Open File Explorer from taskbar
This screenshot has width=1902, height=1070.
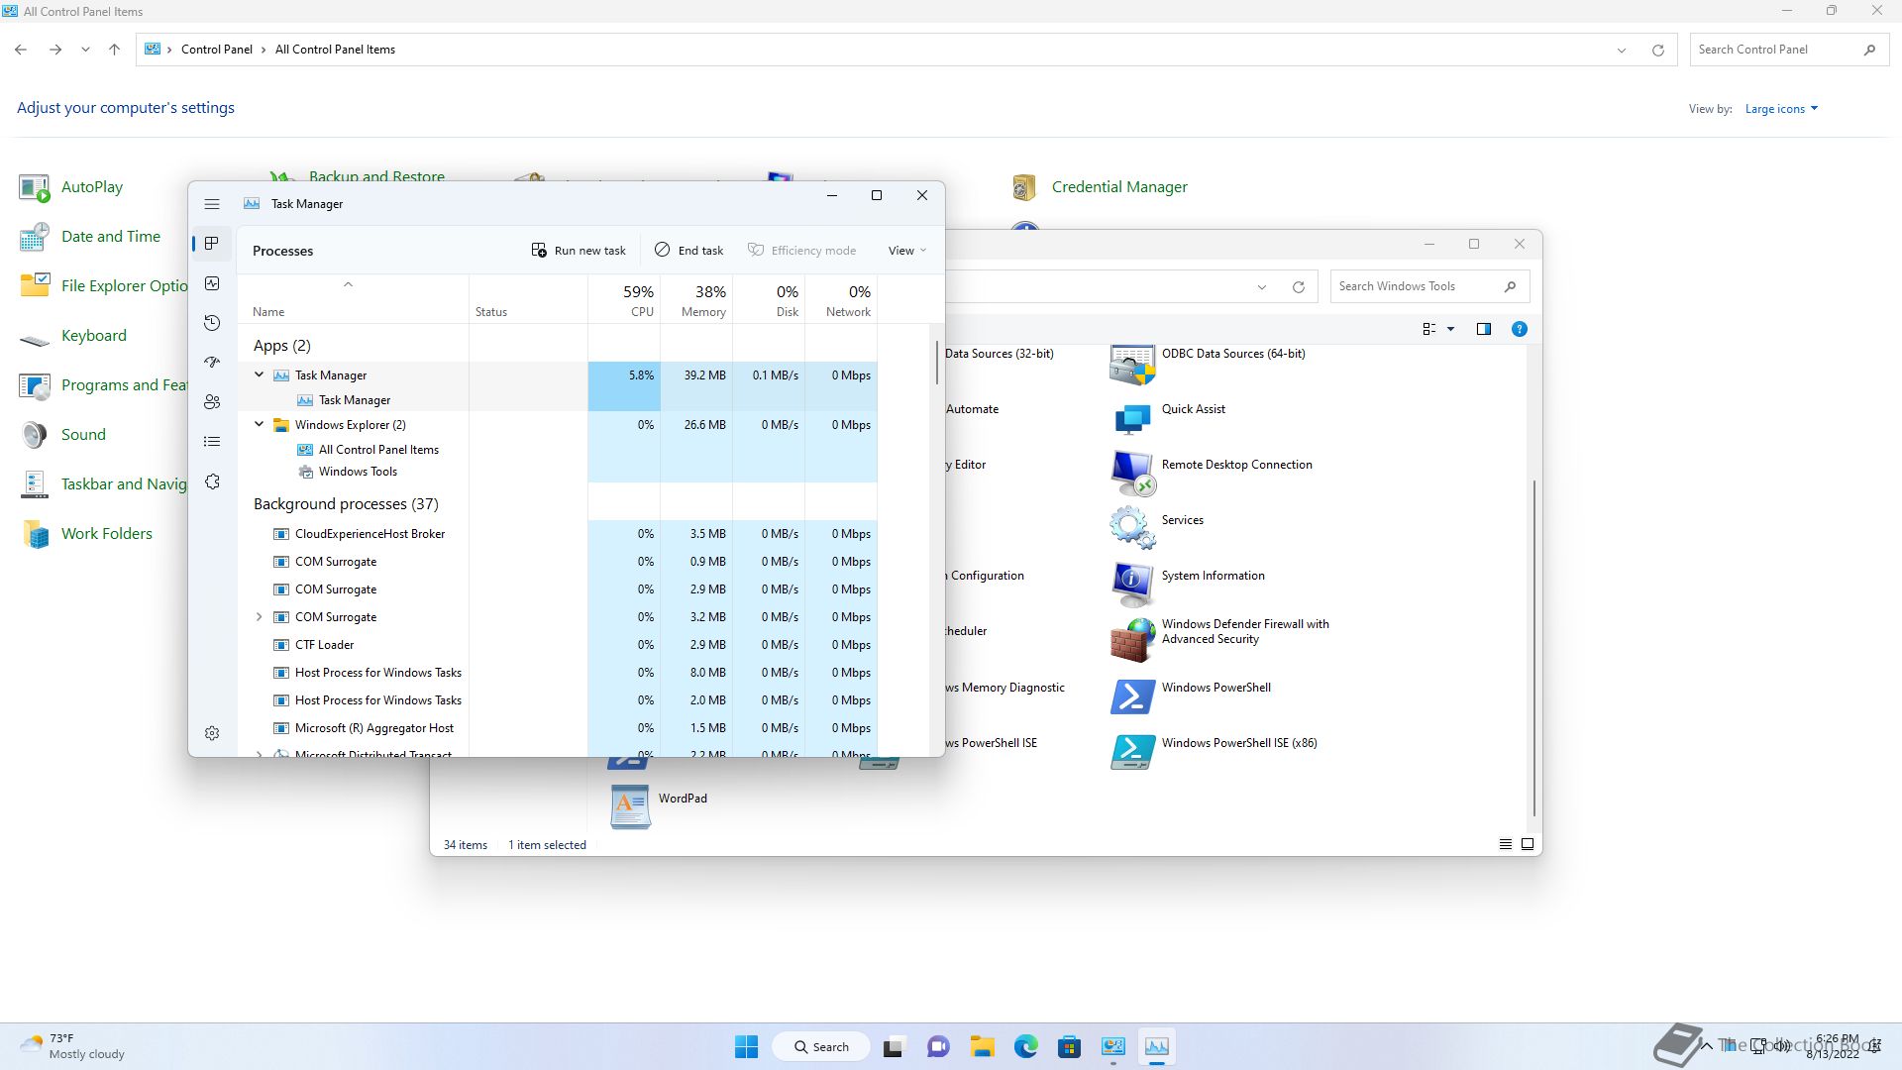click(982, 1046)
